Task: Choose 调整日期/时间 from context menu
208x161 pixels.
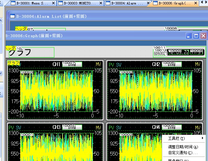Action: point(183,147)
